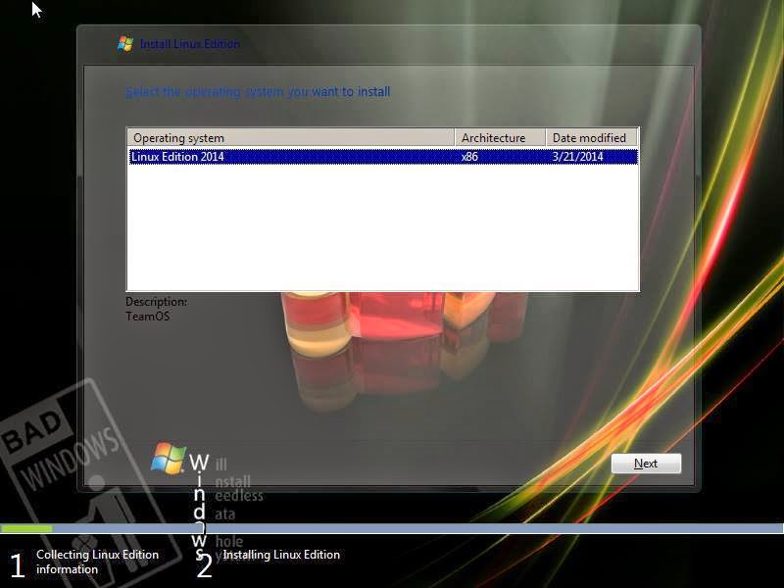Click the 'Select the operating system' heading
Screen dimensions: 784x588
point(258,92)
